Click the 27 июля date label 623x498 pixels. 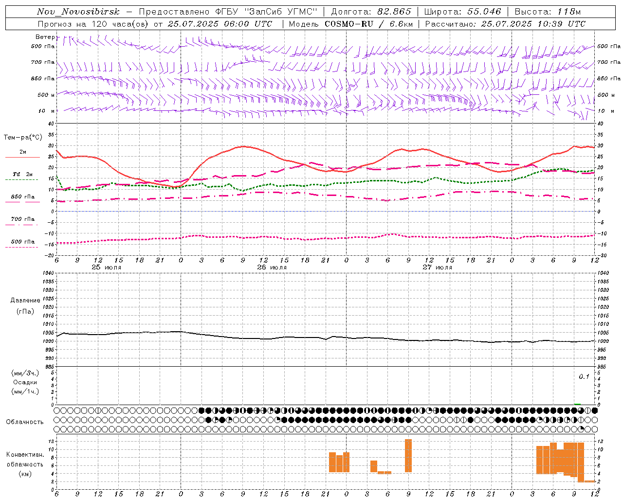point(438,267)
